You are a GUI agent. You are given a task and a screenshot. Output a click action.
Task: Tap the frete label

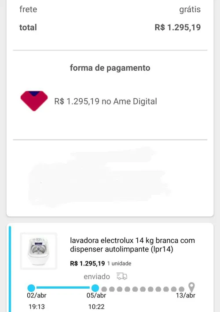tap(28, 9)
